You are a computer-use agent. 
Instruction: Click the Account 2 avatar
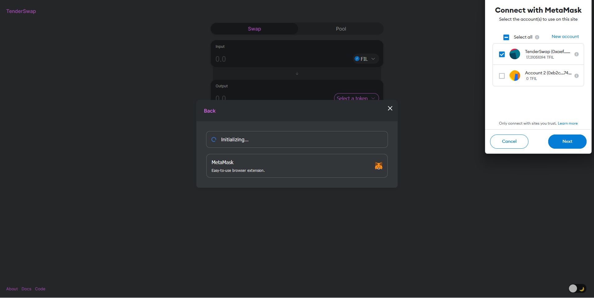(x=515, y=76)
